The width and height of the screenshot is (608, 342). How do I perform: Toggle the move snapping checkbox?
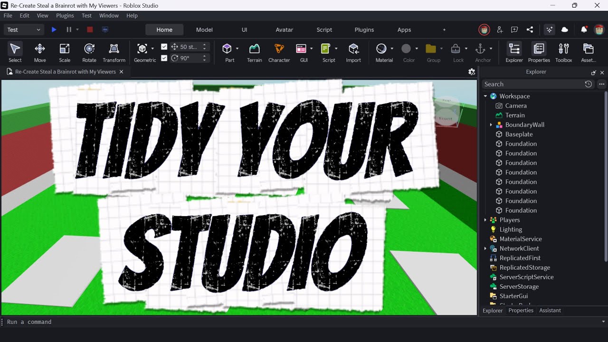(164, 47)
